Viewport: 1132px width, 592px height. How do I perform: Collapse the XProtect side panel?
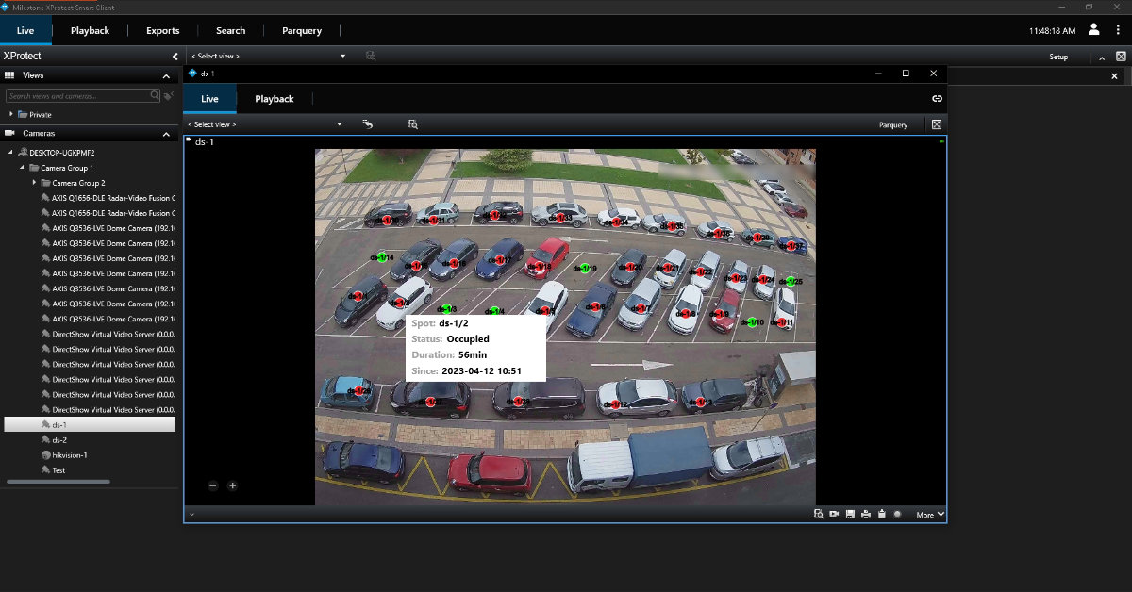(175, 57)
